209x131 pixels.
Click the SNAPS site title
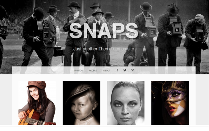click(104, 31)
